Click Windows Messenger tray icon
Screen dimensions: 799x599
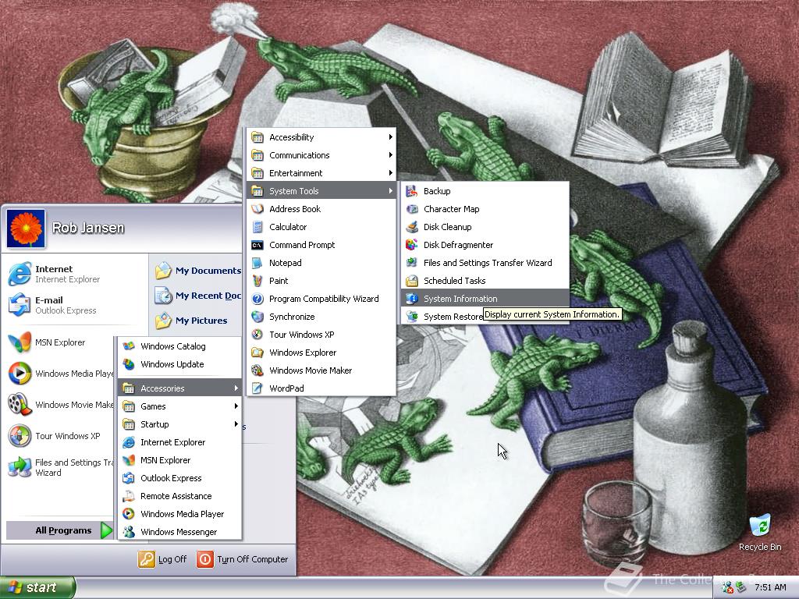(x=728, y=587)
